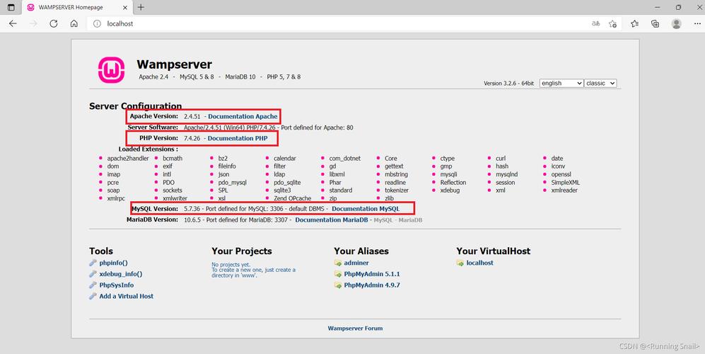Click folder icon beside PhpMyAdmin 4.9.7

[338, 285]
